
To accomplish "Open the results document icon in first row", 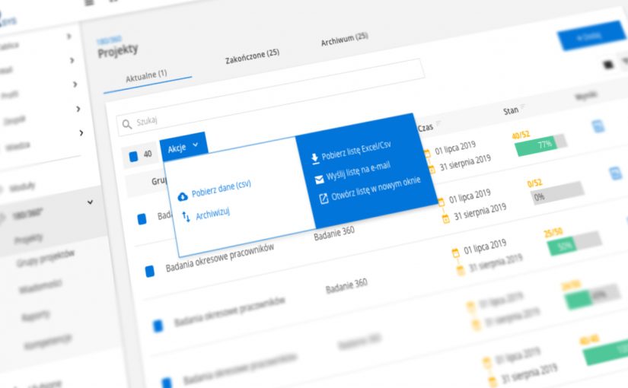I will click(x=598, y=126).
